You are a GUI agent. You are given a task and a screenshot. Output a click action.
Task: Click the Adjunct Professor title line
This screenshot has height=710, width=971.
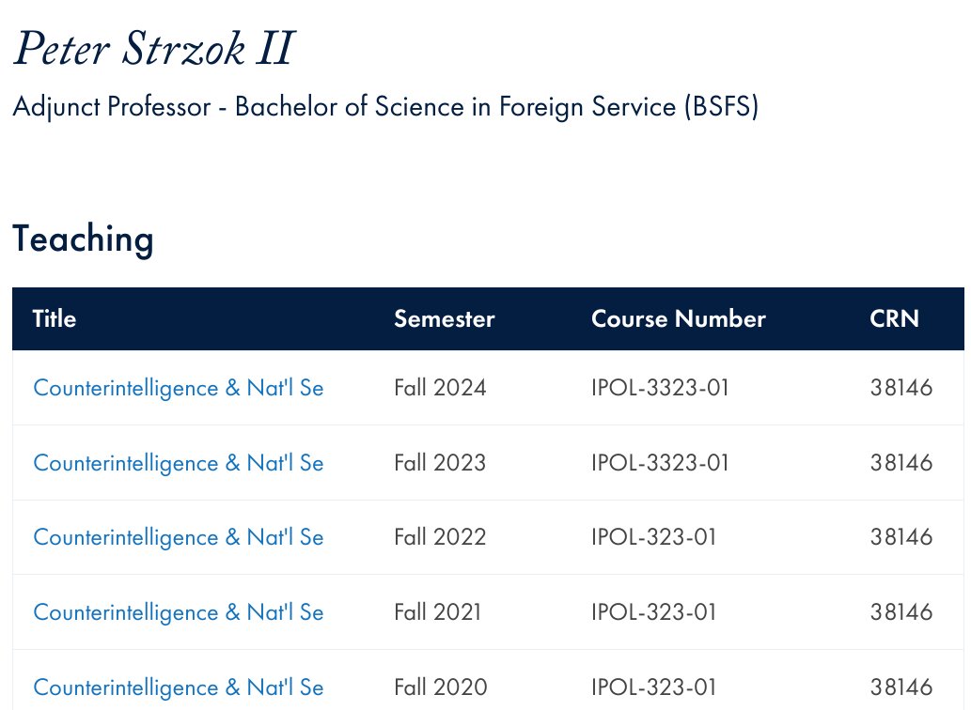click(x=385, y=106)
